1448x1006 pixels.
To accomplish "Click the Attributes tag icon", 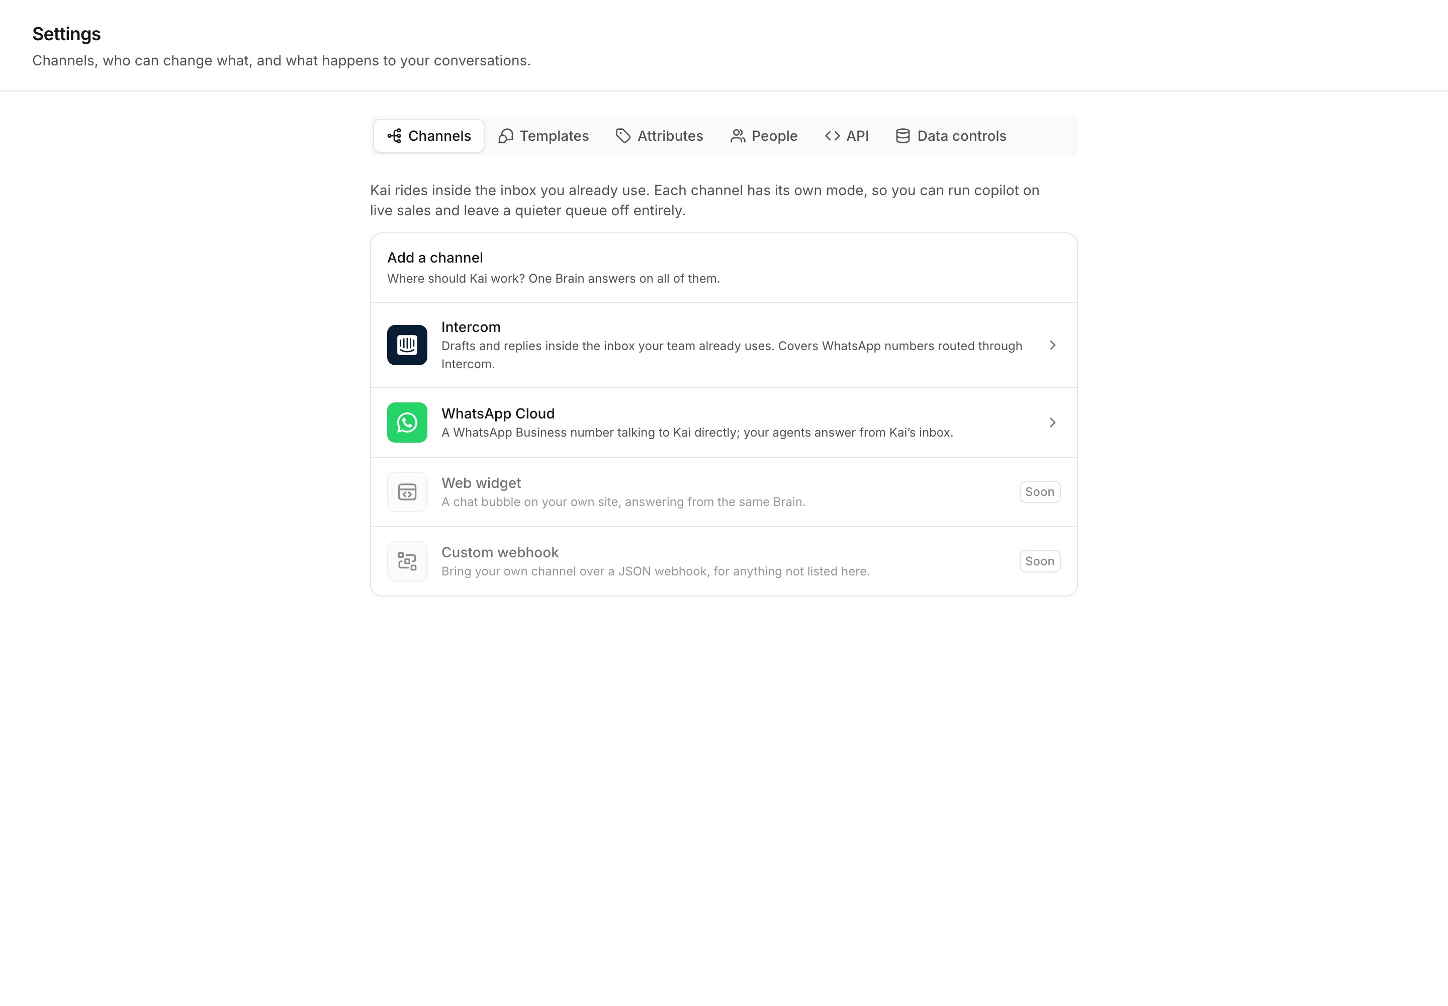I will point(623,135).
